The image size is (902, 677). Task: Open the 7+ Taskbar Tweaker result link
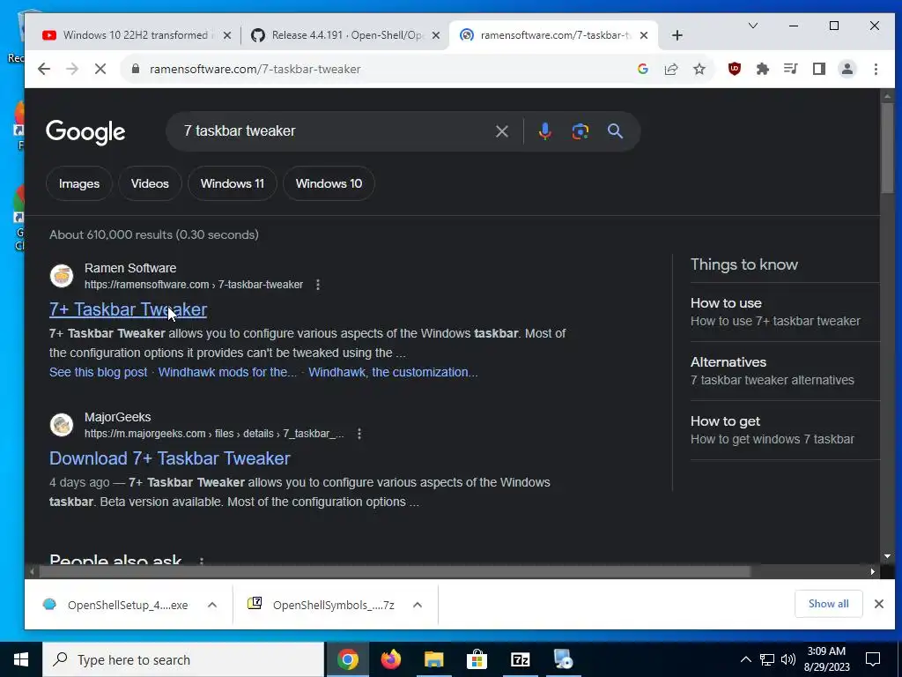pyautogui.click(x=128, y=309)
